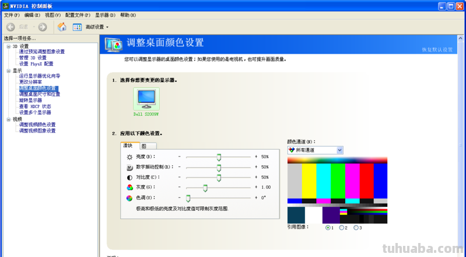Open the Back button history dropdown arrow

34,27
